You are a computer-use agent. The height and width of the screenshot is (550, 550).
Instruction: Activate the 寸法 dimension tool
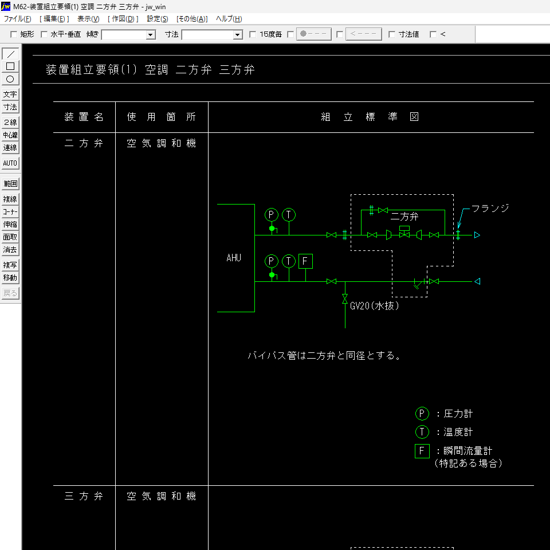point(10,107)
